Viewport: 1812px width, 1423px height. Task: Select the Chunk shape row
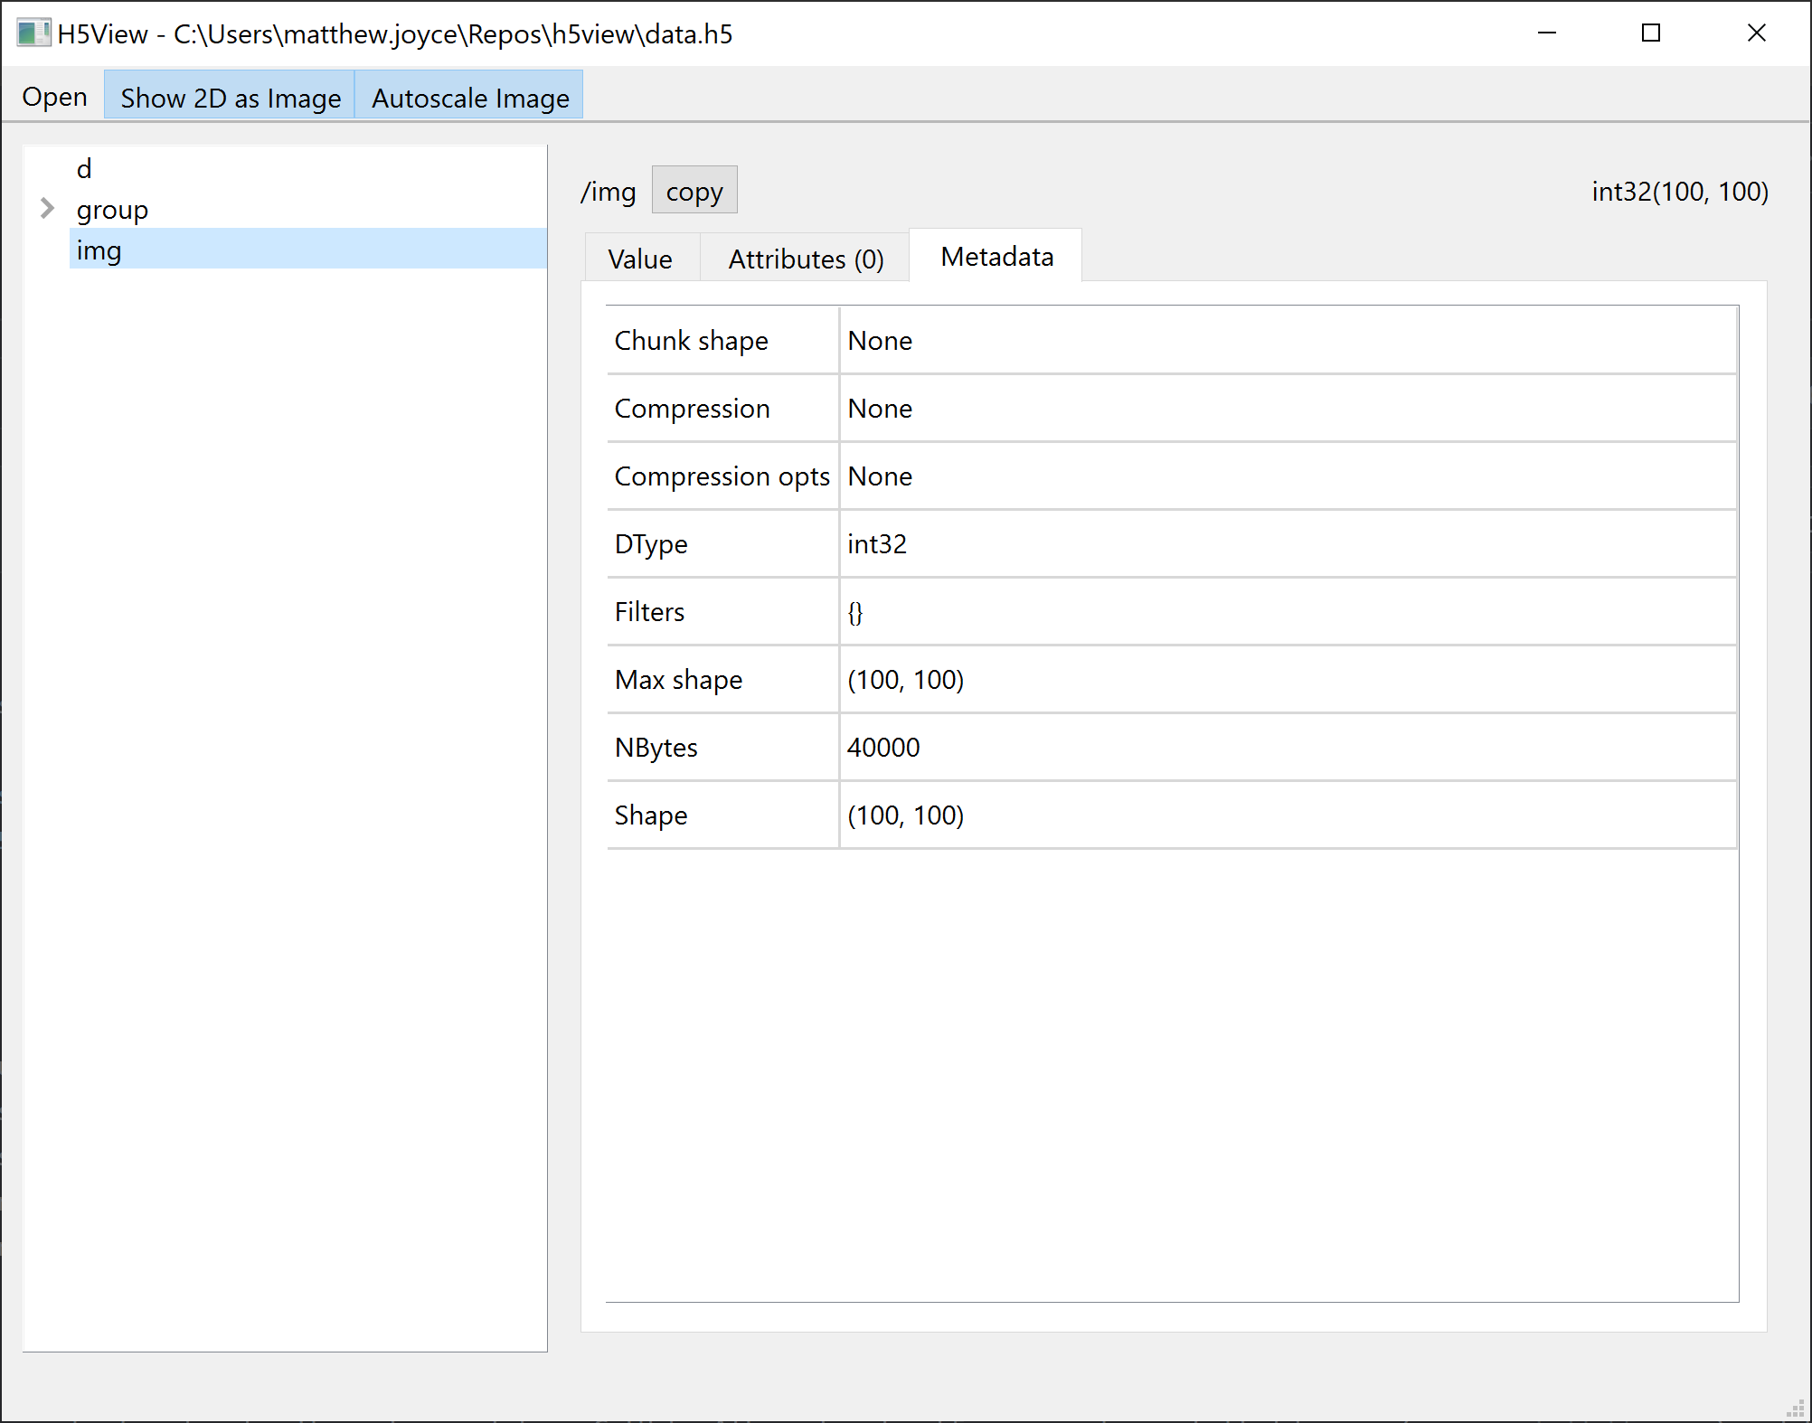[691, 340]
